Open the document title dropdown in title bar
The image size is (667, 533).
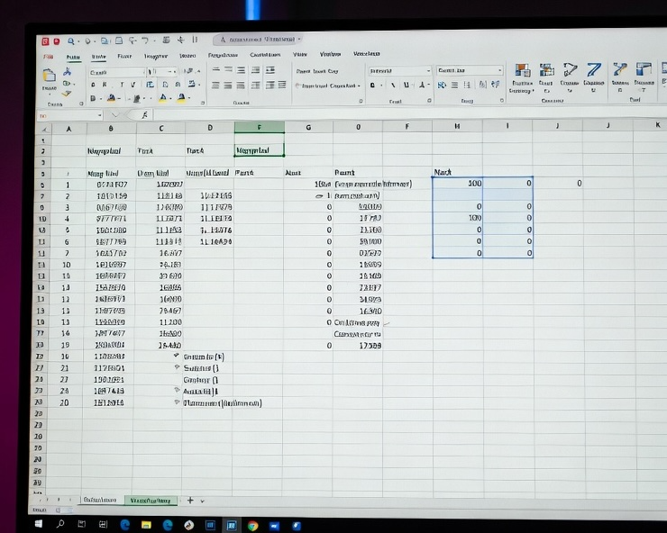tap(299, 39)
